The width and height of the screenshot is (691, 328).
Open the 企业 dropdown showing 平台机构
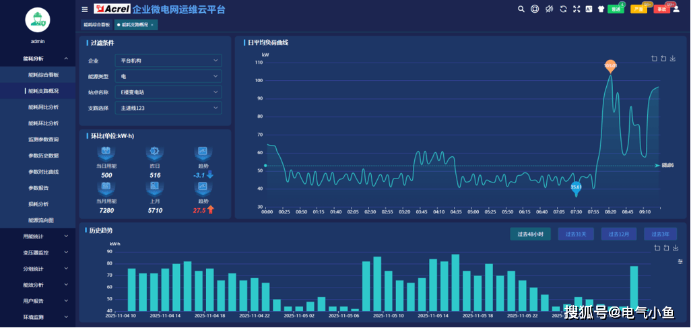pos(168,61)
